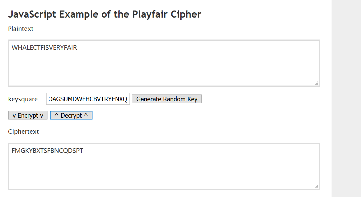This screenshot has width=361, height=197.
Task: Click the Generate Random Key button
Action: tap(167, 99)
